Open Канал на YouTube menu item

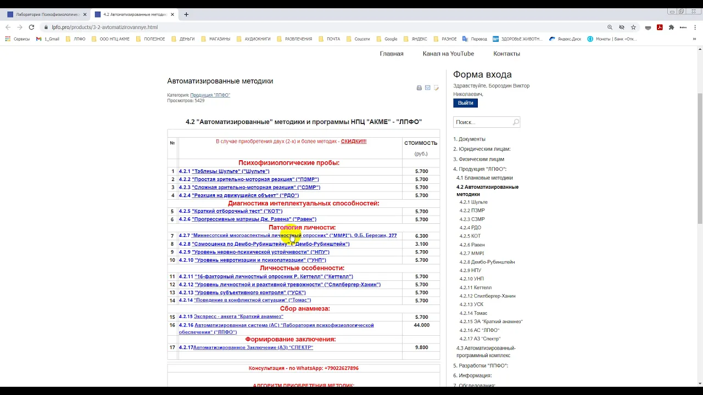click(448, 54)
